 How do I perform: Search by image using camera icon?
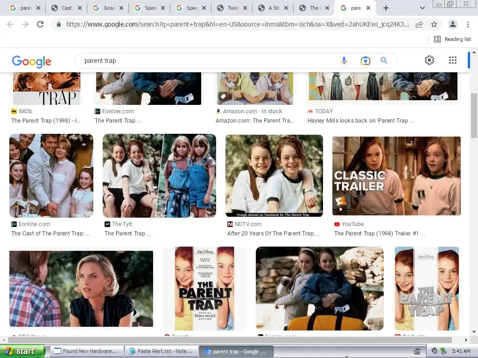[x=365, y=61]
